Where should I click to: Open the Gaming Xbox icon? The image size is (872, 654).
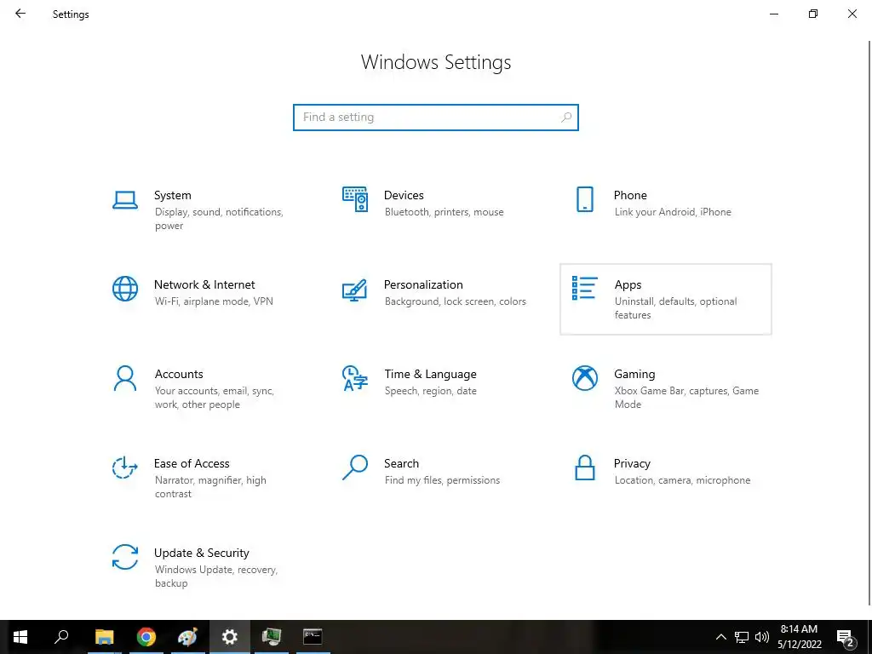coord(584,378)
